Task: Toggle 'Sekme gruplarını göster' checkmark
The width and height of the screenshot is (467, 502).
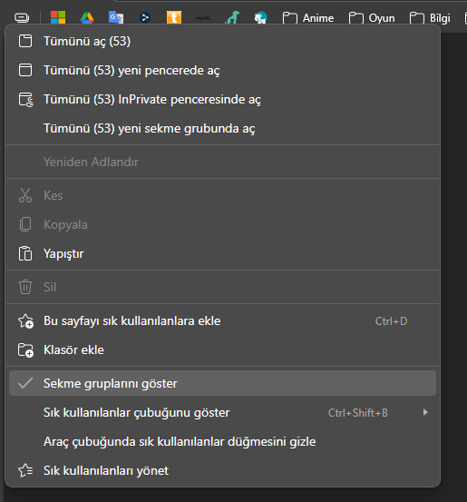Action: 222,383
